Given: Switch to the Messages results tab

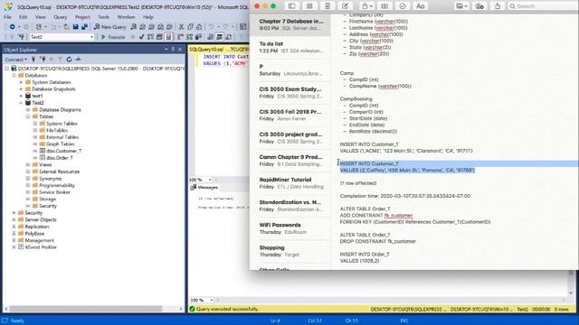Looking at the screenshot, I should [204, 188].
